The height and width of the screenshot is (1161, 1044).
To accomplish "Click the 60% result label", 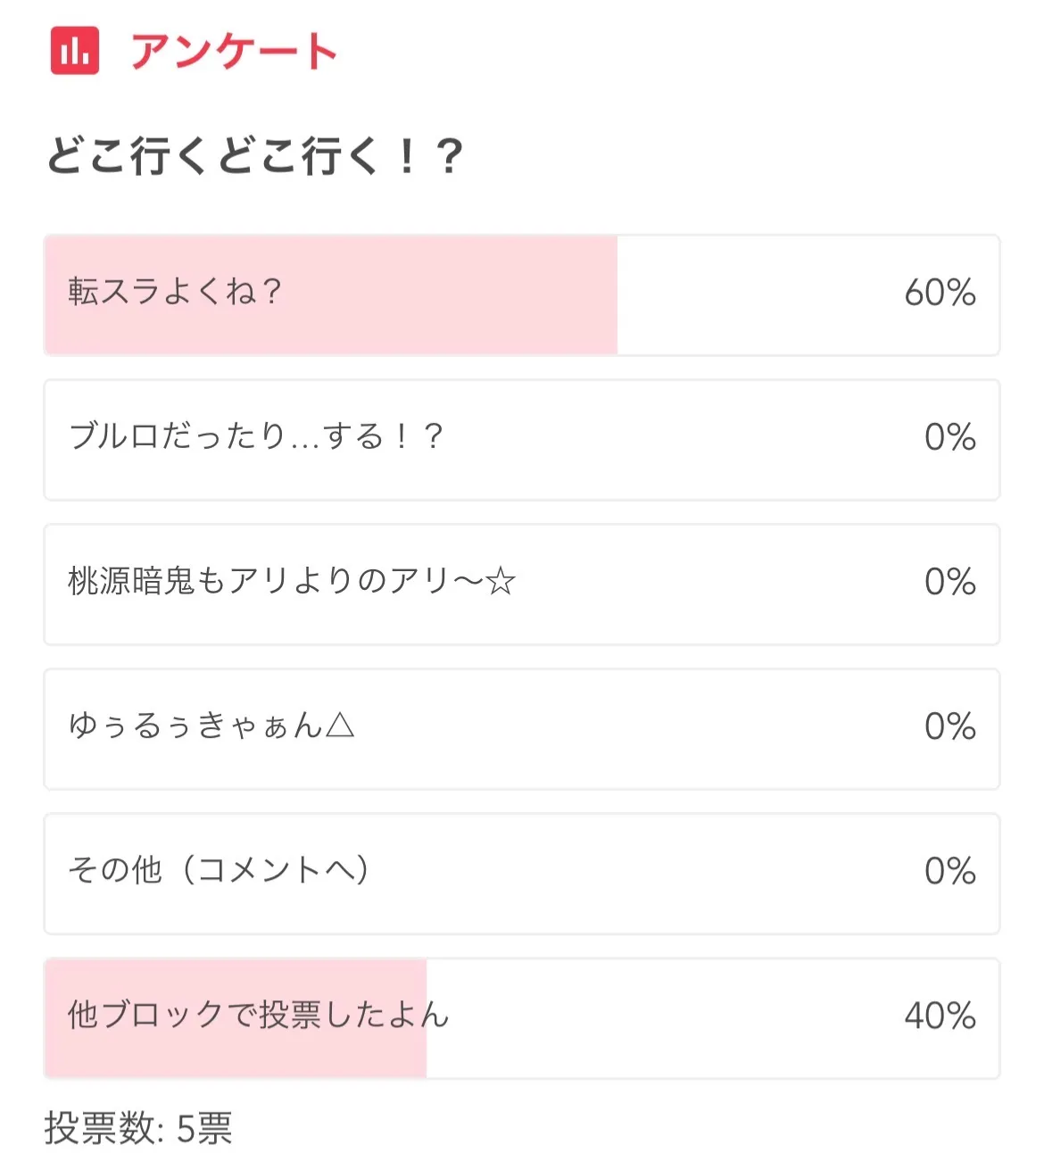I will point(940,293).
